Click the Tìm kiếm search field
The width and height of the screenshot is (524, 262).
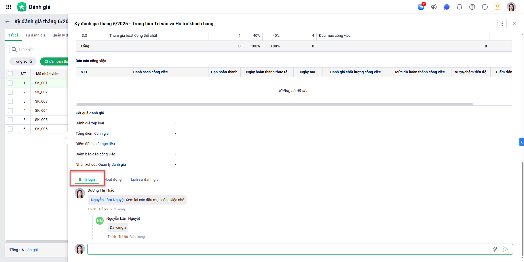click(x=40, y=49)
